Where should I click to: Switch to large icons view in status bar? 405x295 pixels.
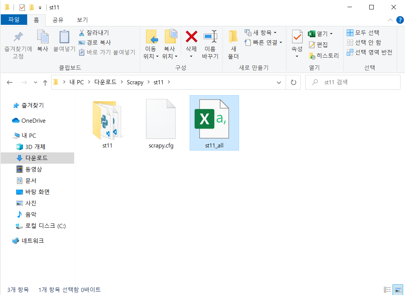398,290
